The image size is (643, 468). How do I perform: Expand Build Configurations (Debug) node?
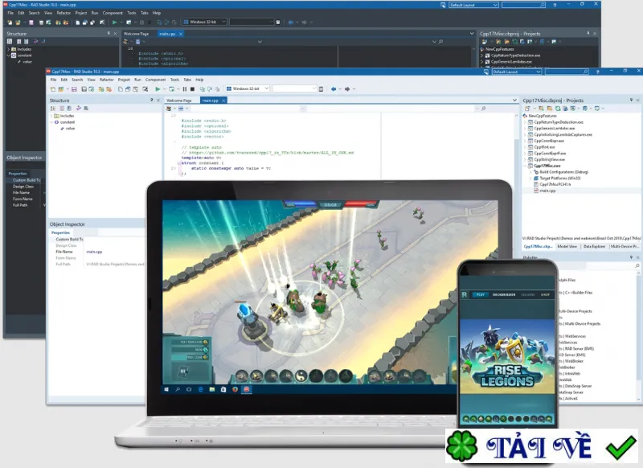click(x=530, y=172)
